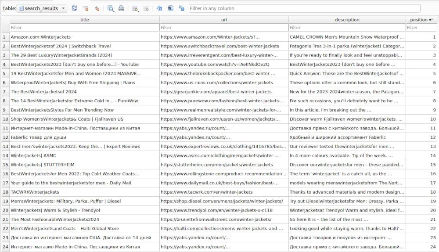This screenshot has width=439, height=252.
Task: Select the rollingstone.com URL cell
Action: click(224, 173)
